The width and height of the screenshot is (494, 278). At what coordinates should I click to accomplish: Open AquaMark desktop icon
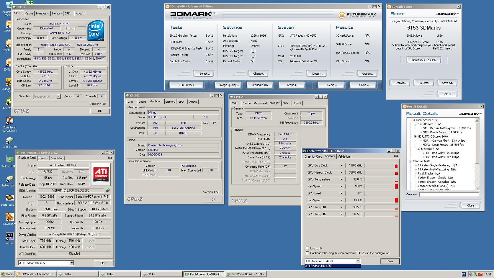(x=8, y=104)
